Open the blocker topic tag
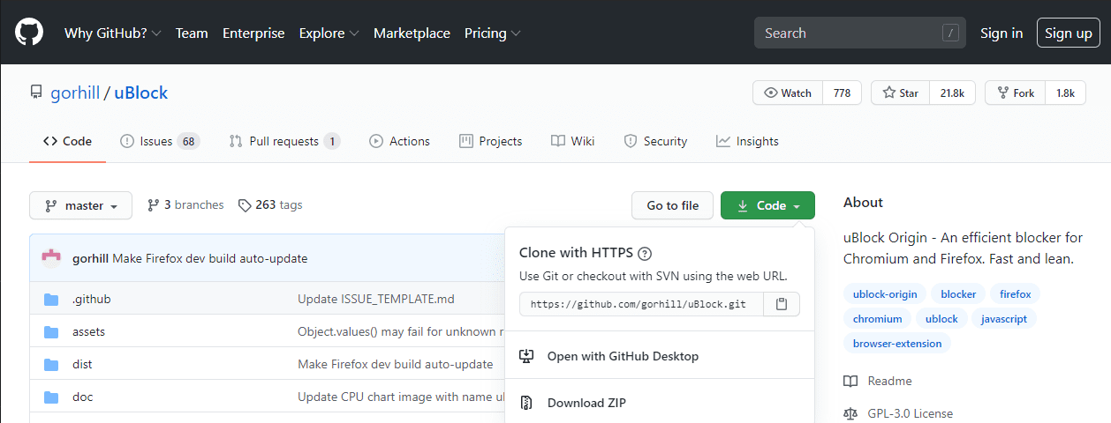The height and width of the screenshot is (423, 1111). (x=958, y=293)
